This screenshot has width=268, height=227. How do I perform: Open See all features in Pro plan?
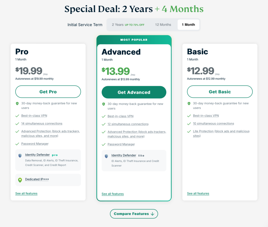26,193
